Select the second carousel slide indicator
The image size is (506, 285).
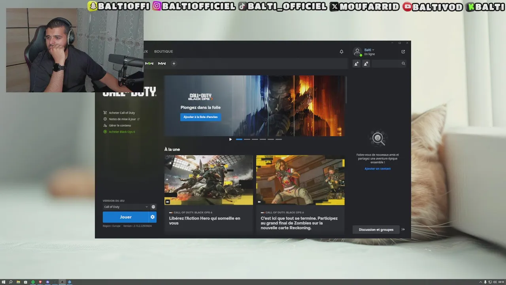[x=247, y=139]
